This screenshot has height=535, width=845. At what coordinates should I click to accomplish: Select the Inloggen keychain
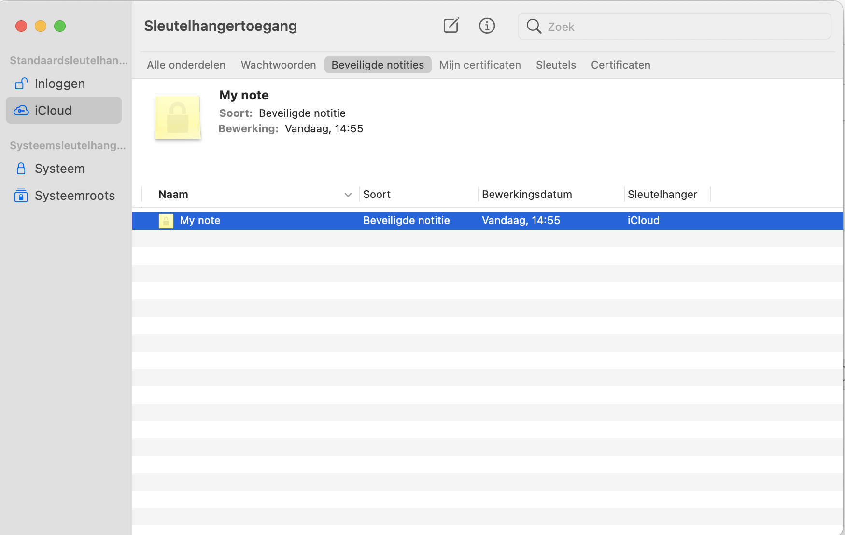(x=64, y=84)
